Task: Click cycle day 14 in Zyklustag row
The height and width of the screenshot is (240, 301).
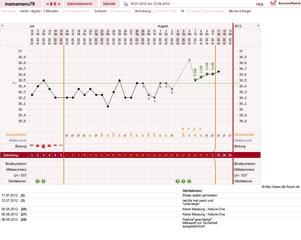Action: pyautogui.click(x=108, y=155)
